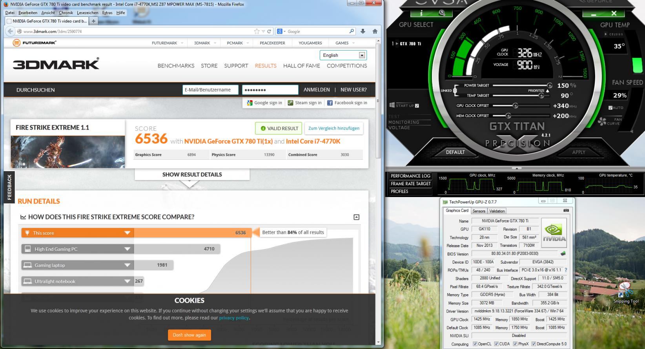Bookmark page with star icon in address bar

click(x=257, y=31)
